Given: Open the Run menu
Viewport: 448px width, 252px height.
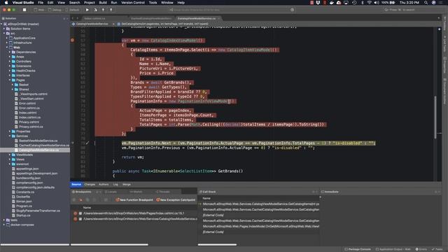Looking at the screenshot, I should [x=114, y=3].
